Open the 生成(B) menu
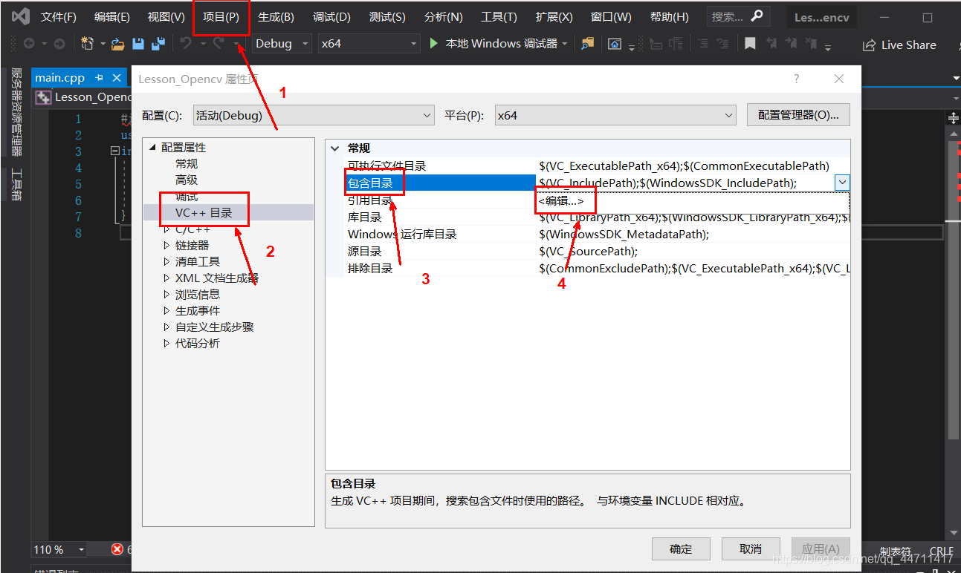 click(x=276, y=16)
